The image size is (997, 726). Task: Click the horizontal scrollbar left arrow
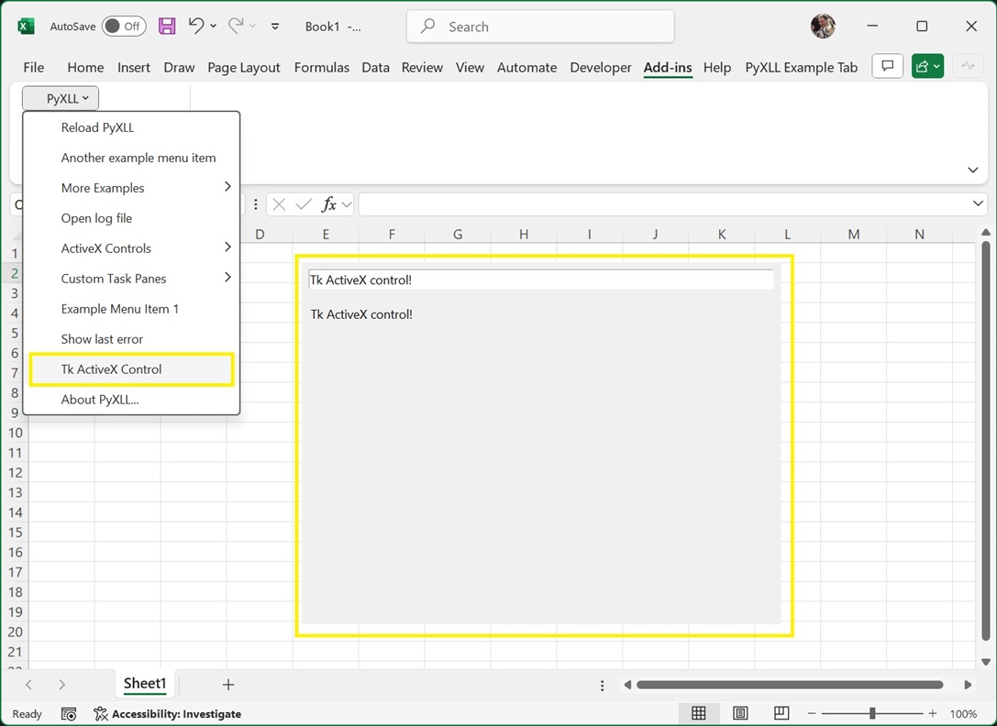click(627, 685)
